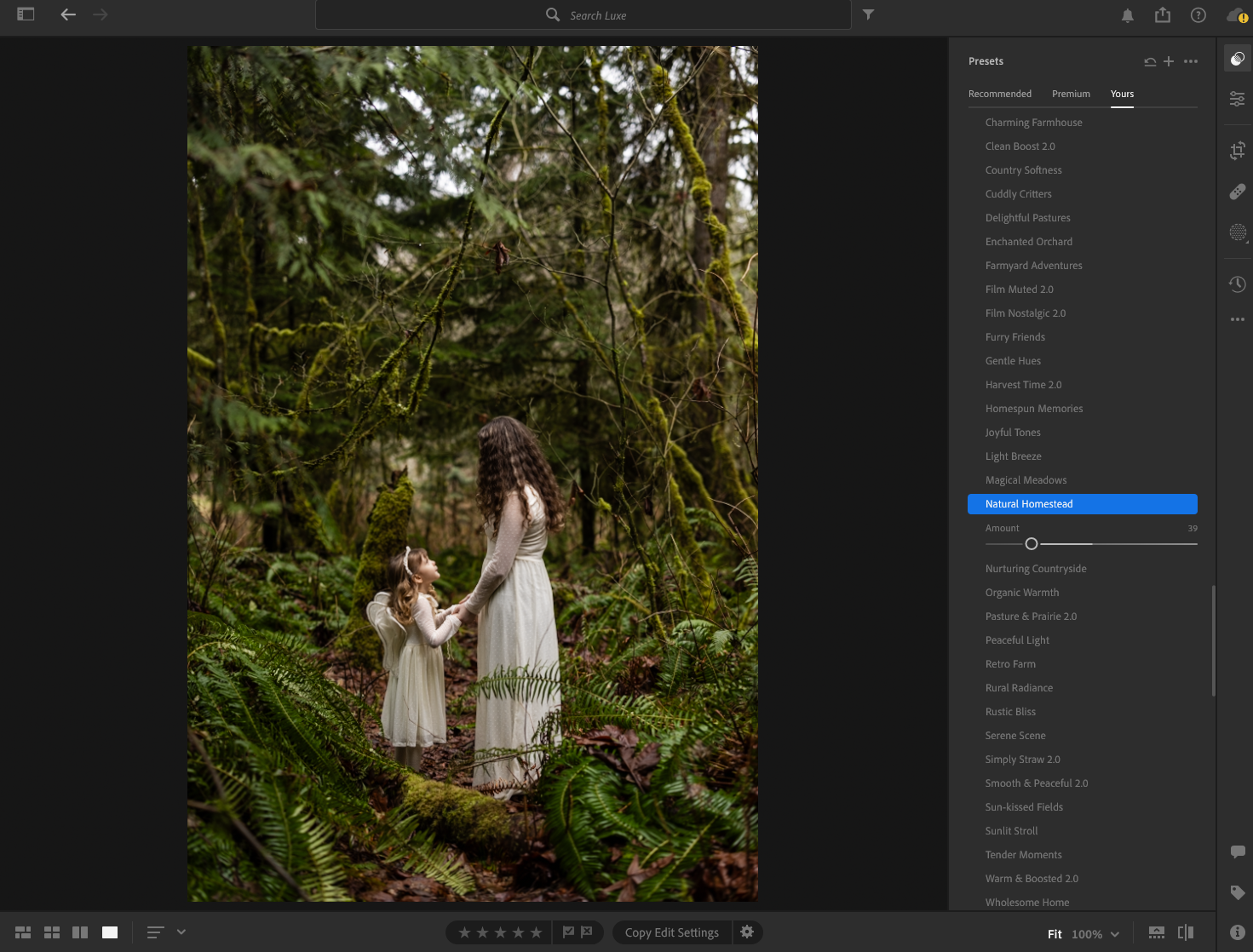Click the Copy Edit Settings gear icon

747,932
